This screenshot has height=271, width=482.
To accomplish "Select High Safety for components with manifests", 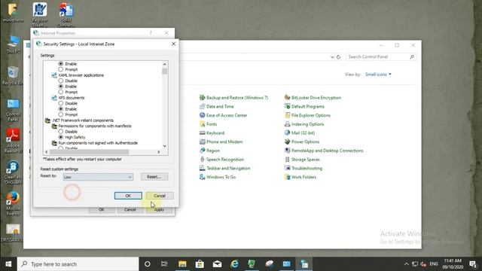I will 60,137.
